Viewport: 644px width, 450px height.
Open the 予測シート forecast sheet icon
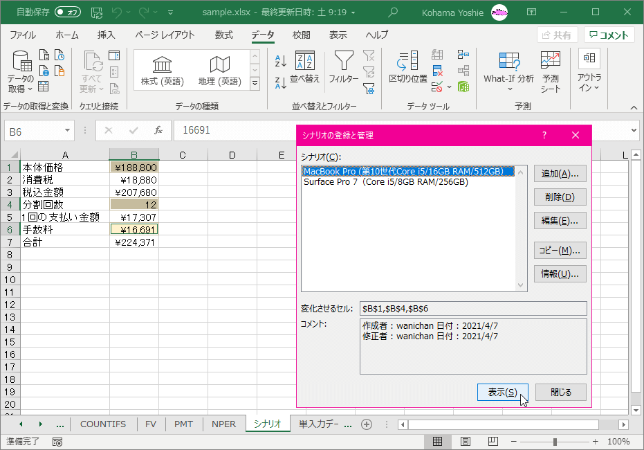(551, 72)
